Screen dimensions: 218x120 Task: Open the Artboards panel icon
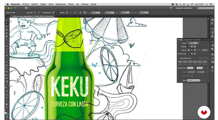click(212, 71)
